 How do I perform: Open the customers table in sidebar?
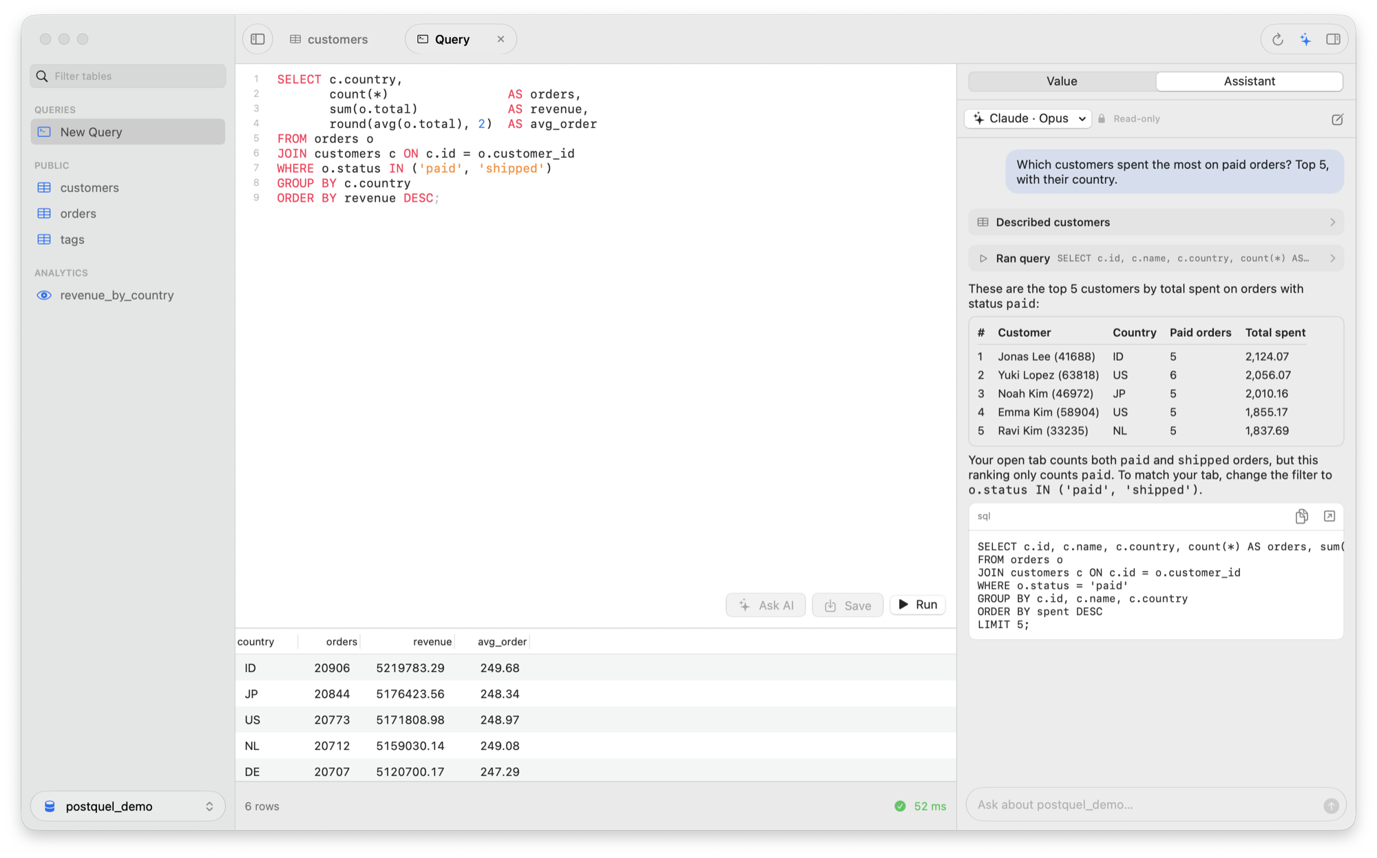[x=128, y=188]
